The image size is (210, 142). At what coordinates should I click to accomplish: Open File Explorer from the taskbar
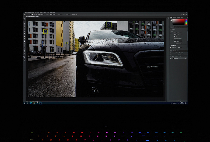34,103
